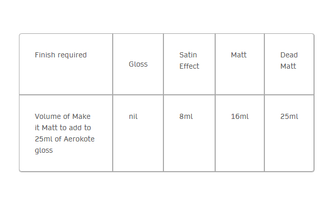Select the word 'Effect' in header
The height and width of the screenshot is (205, 333).
click(x=189, y=66)
